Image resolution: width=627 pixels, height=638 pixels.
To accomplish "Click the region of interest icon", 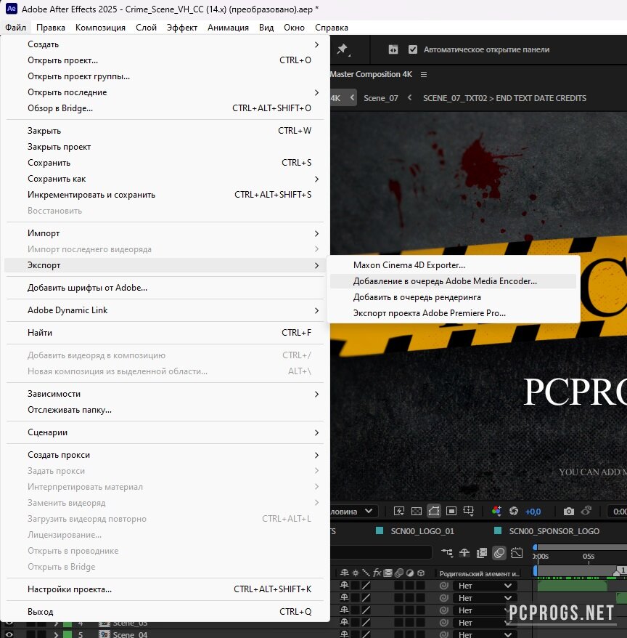I will [x=451, y=512].
